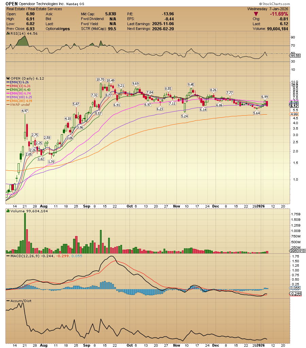306x348 pixels.
Task: Click the blue 0.055 MACD histogram value
Action: [77, 256]
